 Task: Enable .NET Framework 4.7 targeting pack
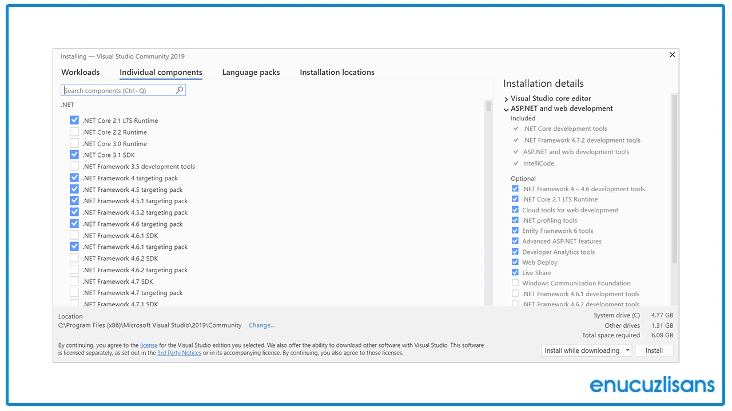pos(74,292)
